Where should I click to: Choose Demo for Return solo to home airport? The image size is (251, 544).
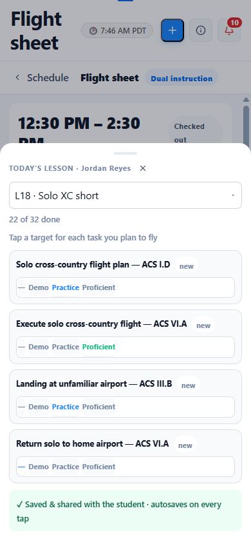pos(39,467)
